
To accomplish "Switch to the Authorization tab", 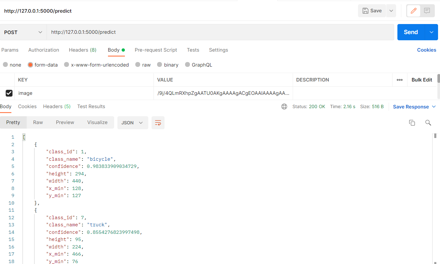I will pos(44,50).
